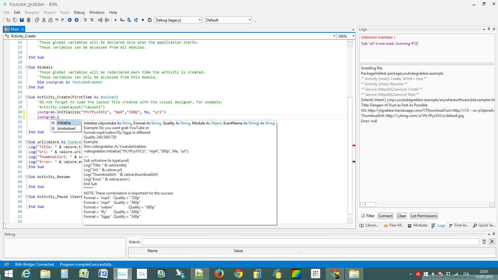Click the Restart circular arrow icon
This screenshot has height=280, width=498.
[x=150, y=20]
